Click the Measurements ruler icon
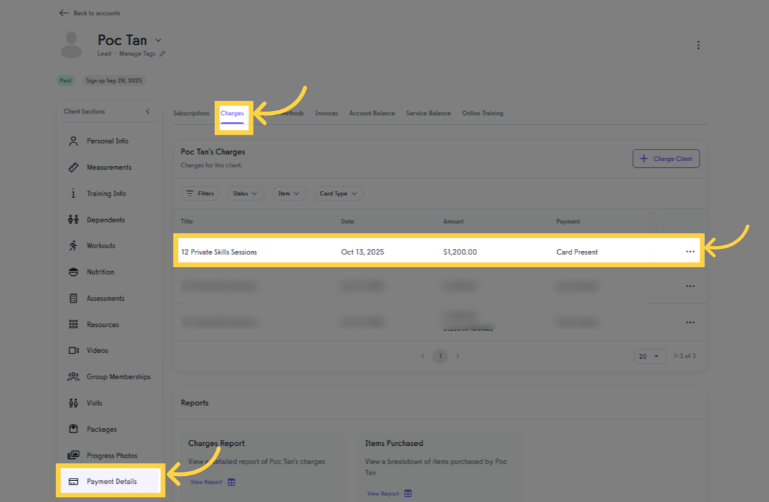Image resolution: width=769 pixels, height=502 pixels. 74,167
